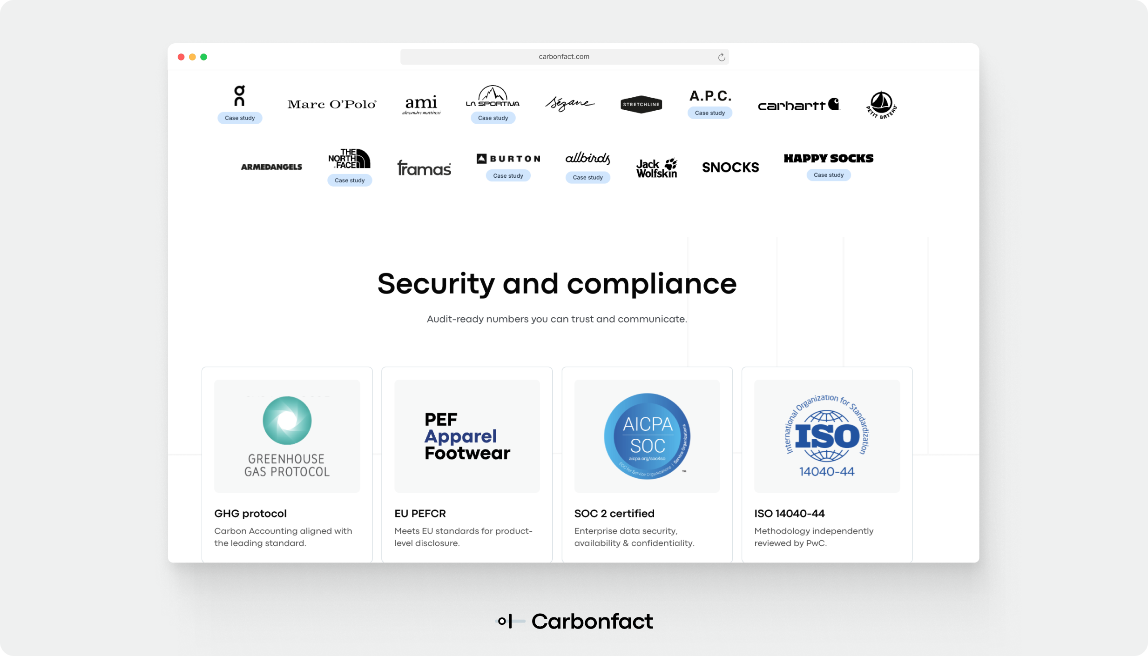Select the PEF Apparel Footwear image
The height and width of the screenshot is (656, 1148).
pos(467,436)
